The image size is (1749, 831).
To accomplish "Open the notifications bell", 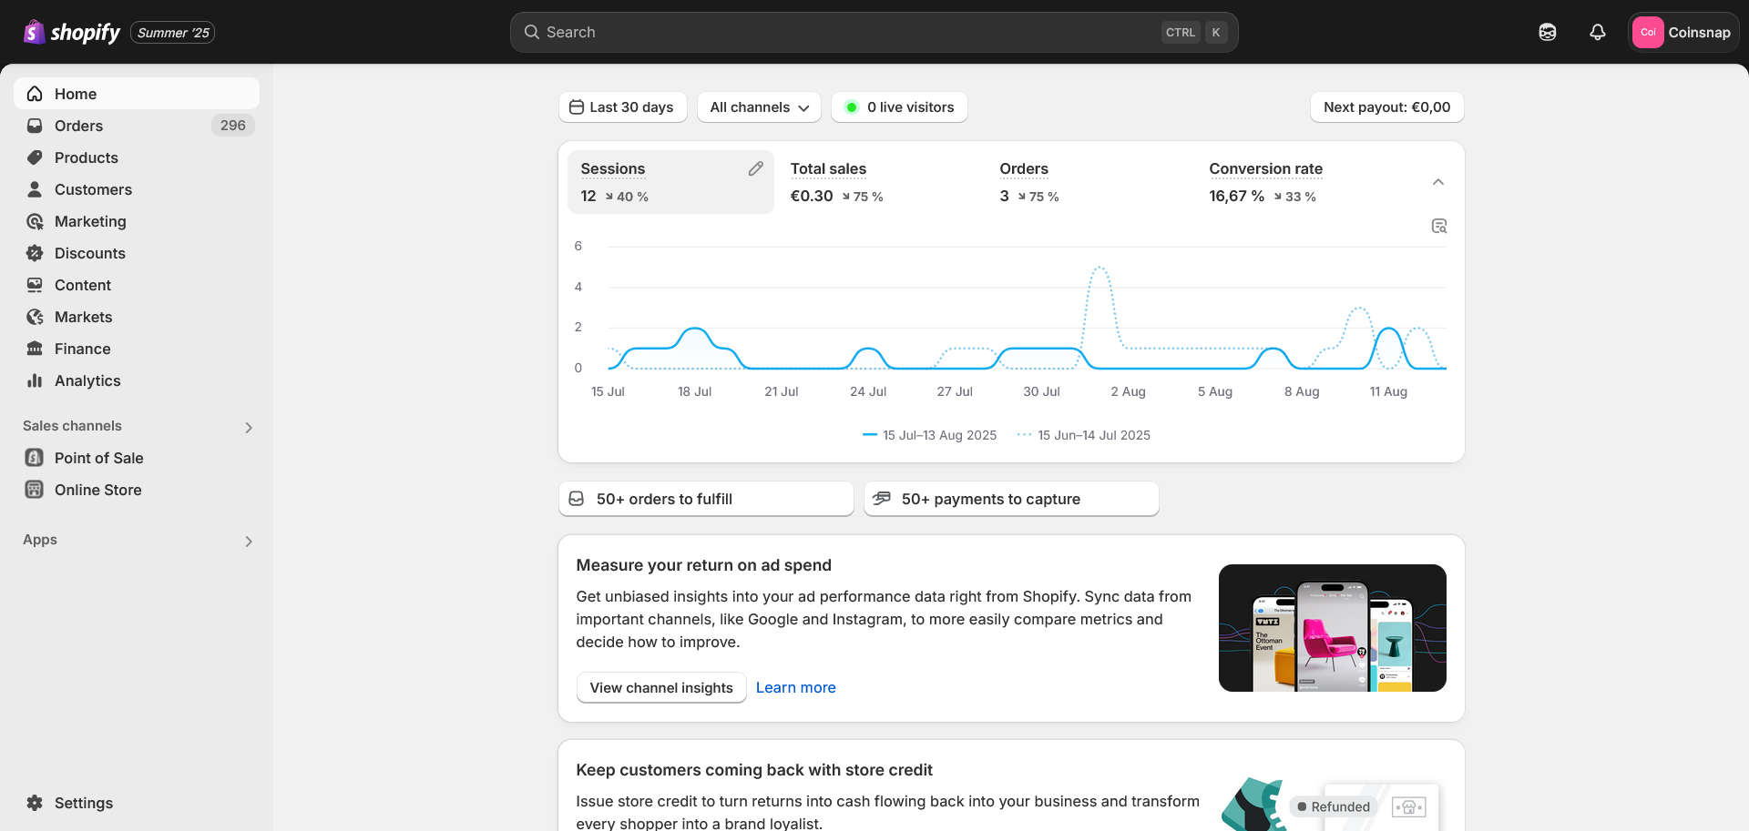I will click(x=1597, y=33).
